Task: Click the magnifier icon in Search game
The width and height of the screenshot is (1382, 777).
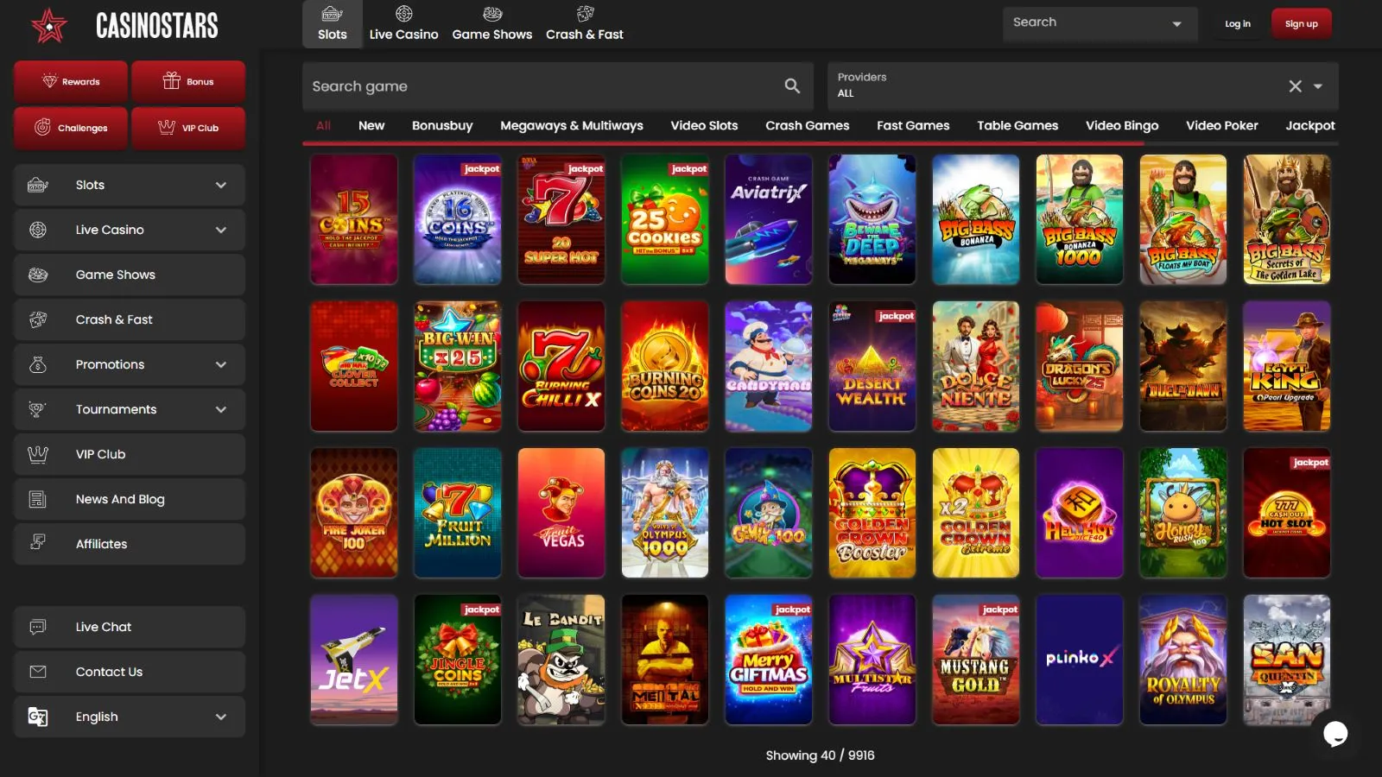Action: [x=792, y=85]
